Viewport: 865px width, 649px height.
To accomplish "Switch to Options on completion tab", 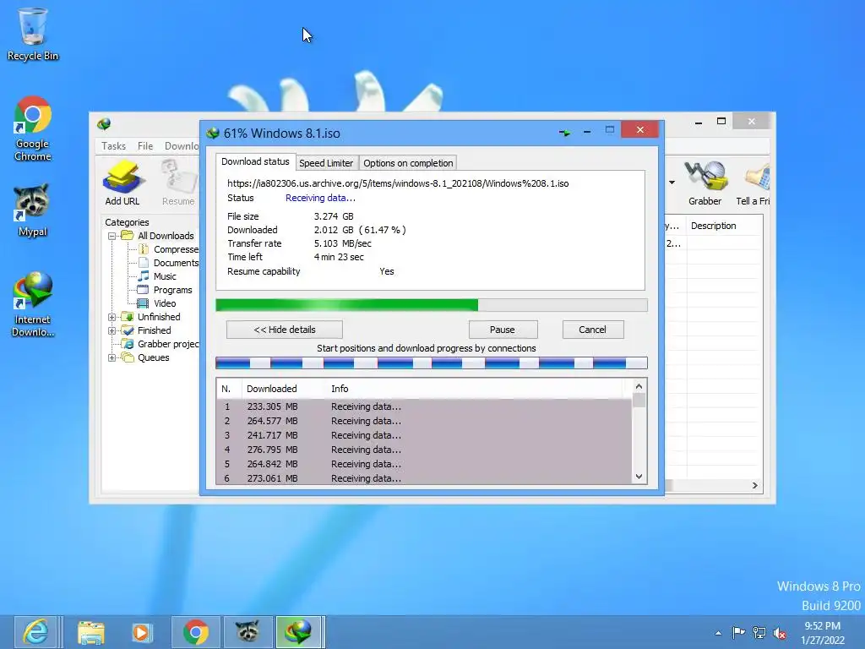I will tap(408, 163).
